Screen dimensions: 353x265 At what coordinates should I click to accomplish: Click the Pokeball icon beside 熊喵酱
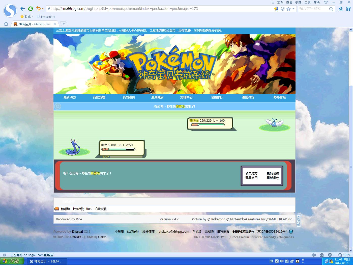point(57,209)
